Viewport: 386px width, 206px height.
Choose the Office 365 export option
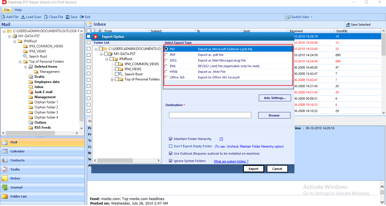pyautogui.click(x=166, y=77)
